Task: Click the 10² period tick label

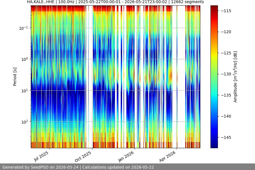Action: pos(24,122)
